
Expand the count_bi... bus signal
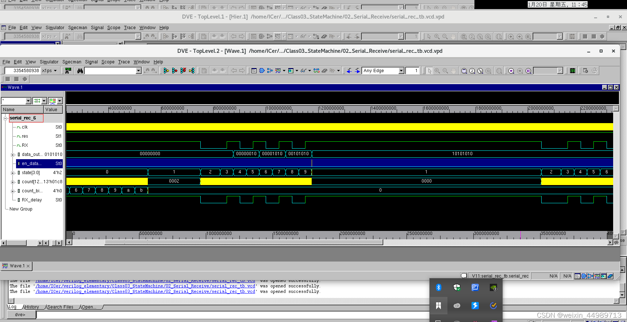pos(13,191)
